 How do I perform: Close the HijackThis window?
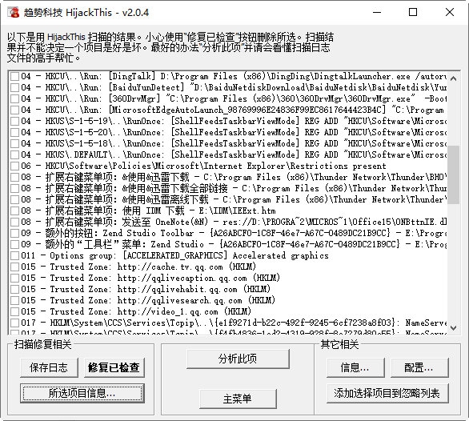click(450, 12)
